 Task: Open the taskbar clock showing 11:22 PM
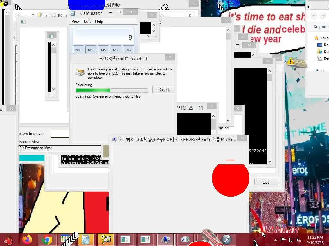point(315,240)
